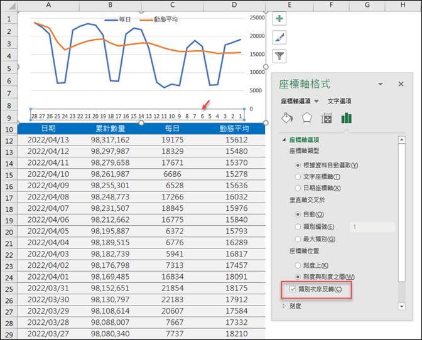422x340 pixels.
Task: Select 刻度上 axis position
Action: pos(298,265)
